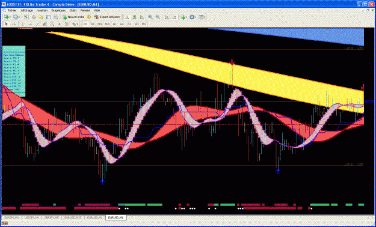The image size is (376, 227).
Task: Click the Profiles icon
Action: [x=16, y=17]
